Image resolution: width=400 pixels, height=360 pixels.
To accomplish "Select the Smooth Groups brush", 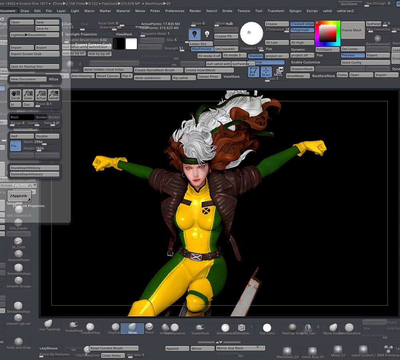I will click(19, 282).
